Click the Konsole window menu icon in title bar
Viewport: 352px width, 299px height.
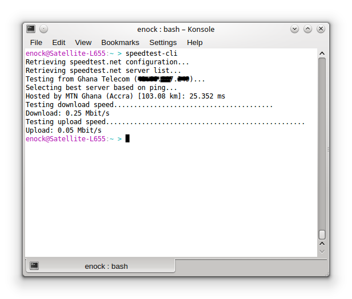click(31, 29)
